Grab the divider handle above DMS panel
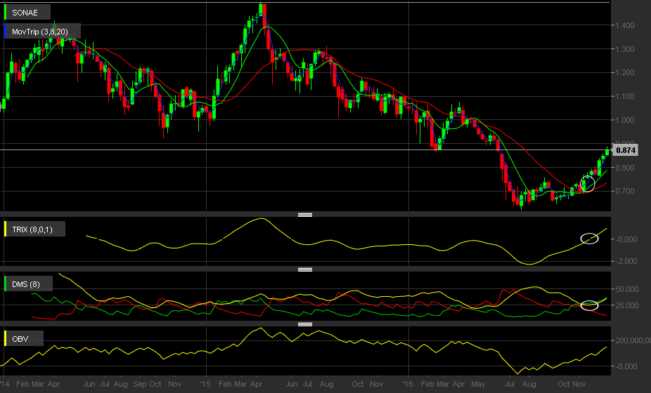This screenshot has width=651, height=393. pyautogui.click(x=305, y=269)
